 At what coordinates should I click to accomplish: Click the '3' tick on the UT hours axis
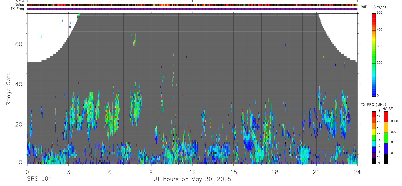point(68,172)
